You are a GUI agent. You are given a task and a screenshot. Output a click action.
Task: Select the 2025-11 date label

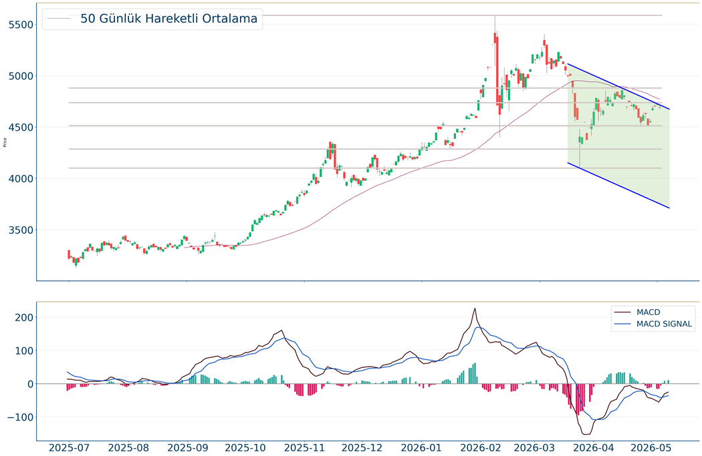click(304, 448)
